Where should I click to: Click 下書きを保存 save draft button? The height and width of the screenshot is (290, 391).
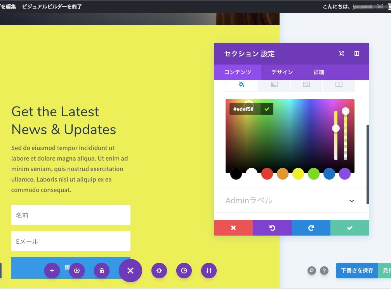357,271
